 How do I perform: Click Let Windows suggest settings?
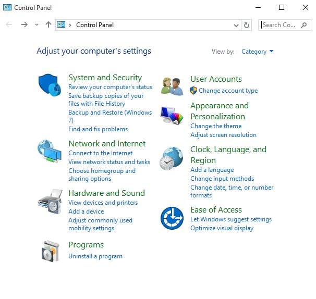coord(231,219)
